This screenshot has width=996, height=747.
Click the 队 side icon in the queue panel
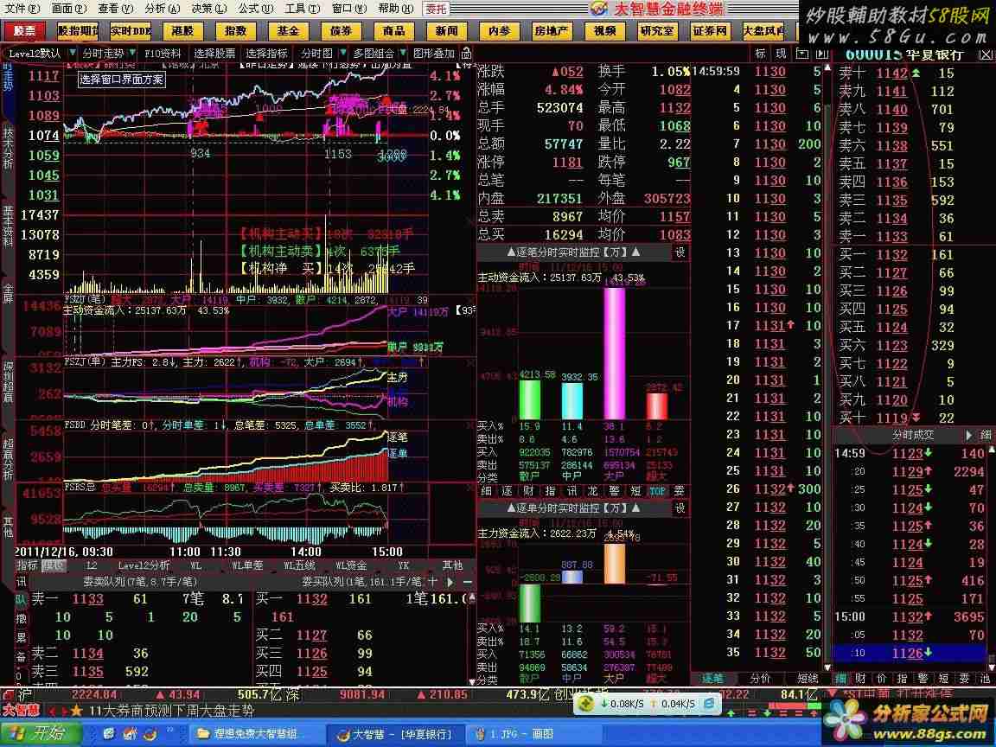(x=21, y=599)
